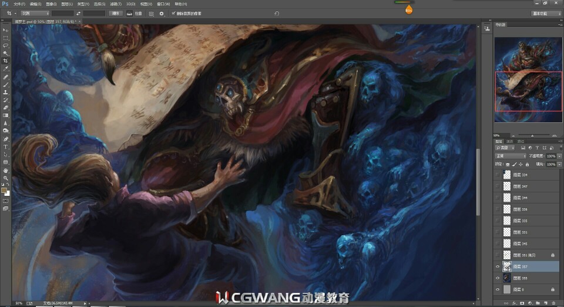Click the link layers icon

pyautogui.click(x=506, y=303)
